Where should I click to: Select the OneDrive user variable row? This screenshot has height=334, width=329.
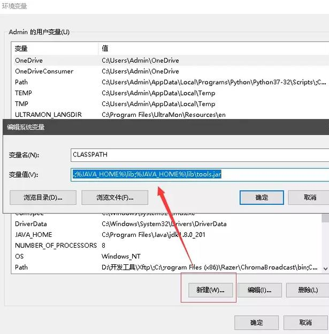[x=29, y=61]
